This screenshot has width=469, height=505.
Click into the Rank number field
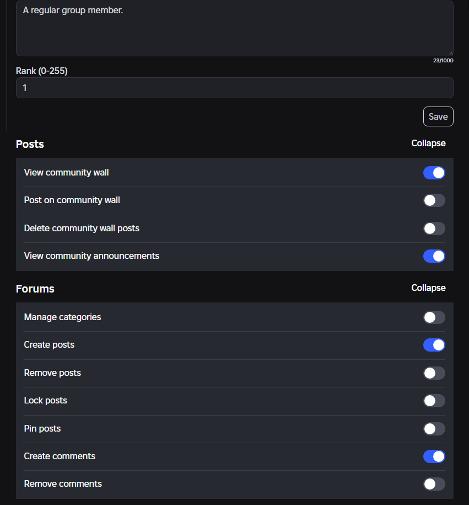(234, 88)
